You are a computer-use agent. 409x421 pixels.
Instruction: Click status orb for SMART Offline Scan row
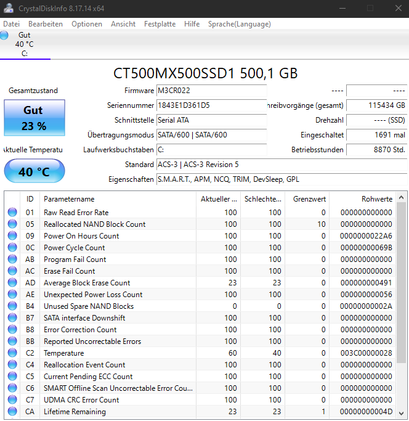[x=12, y=388]
